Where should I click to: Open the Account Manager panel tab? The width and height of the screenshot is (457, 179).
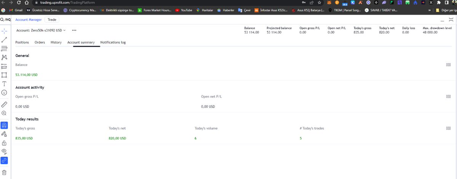point(29,19)
